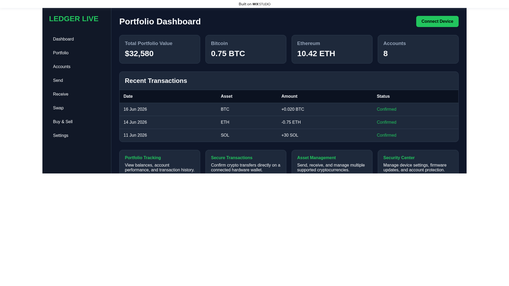Click the $32,580 portfolio value
The width and height of the screenshot is (509, 286).
click(139, 53)
